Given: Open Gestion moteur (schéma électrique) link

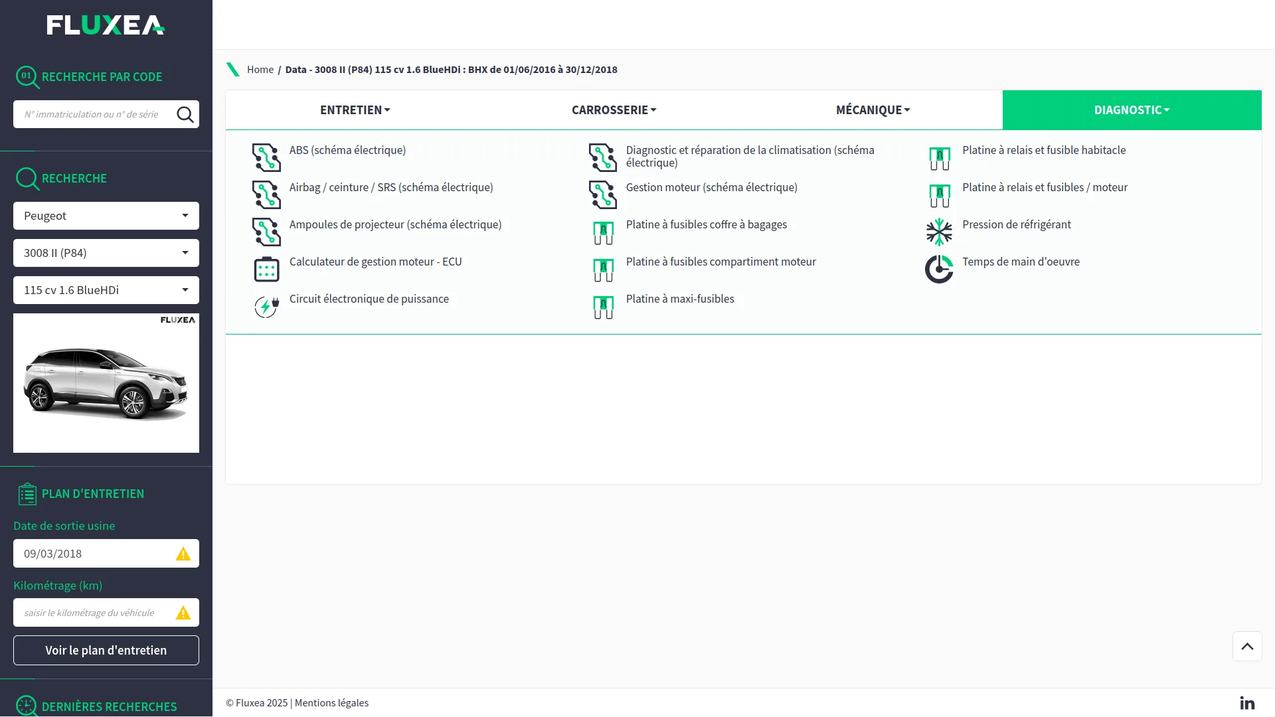Looking at the screenshot, I should coord(711,187).
